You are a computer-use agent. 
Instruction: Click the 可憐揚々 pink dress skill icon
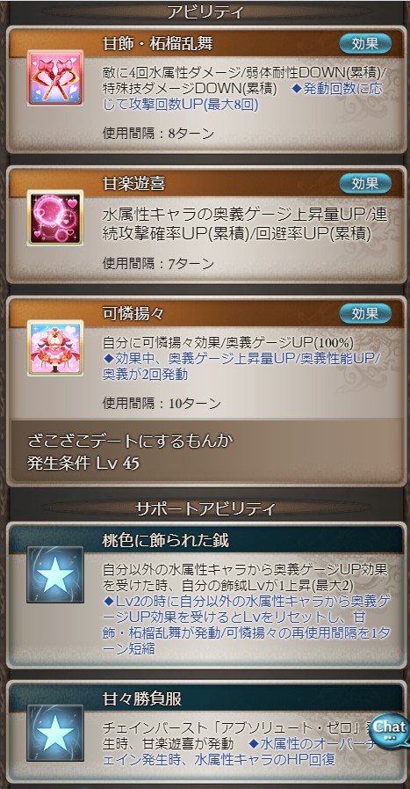click(x=55, y=347)
